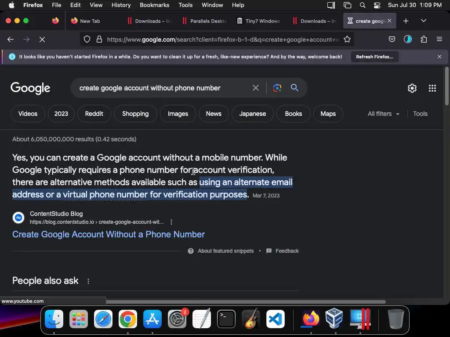
Task: Click the Google logo
Action: pos(30,88)
